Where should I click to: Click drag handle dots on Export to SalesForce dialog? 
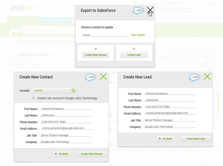tap(78, 10)
